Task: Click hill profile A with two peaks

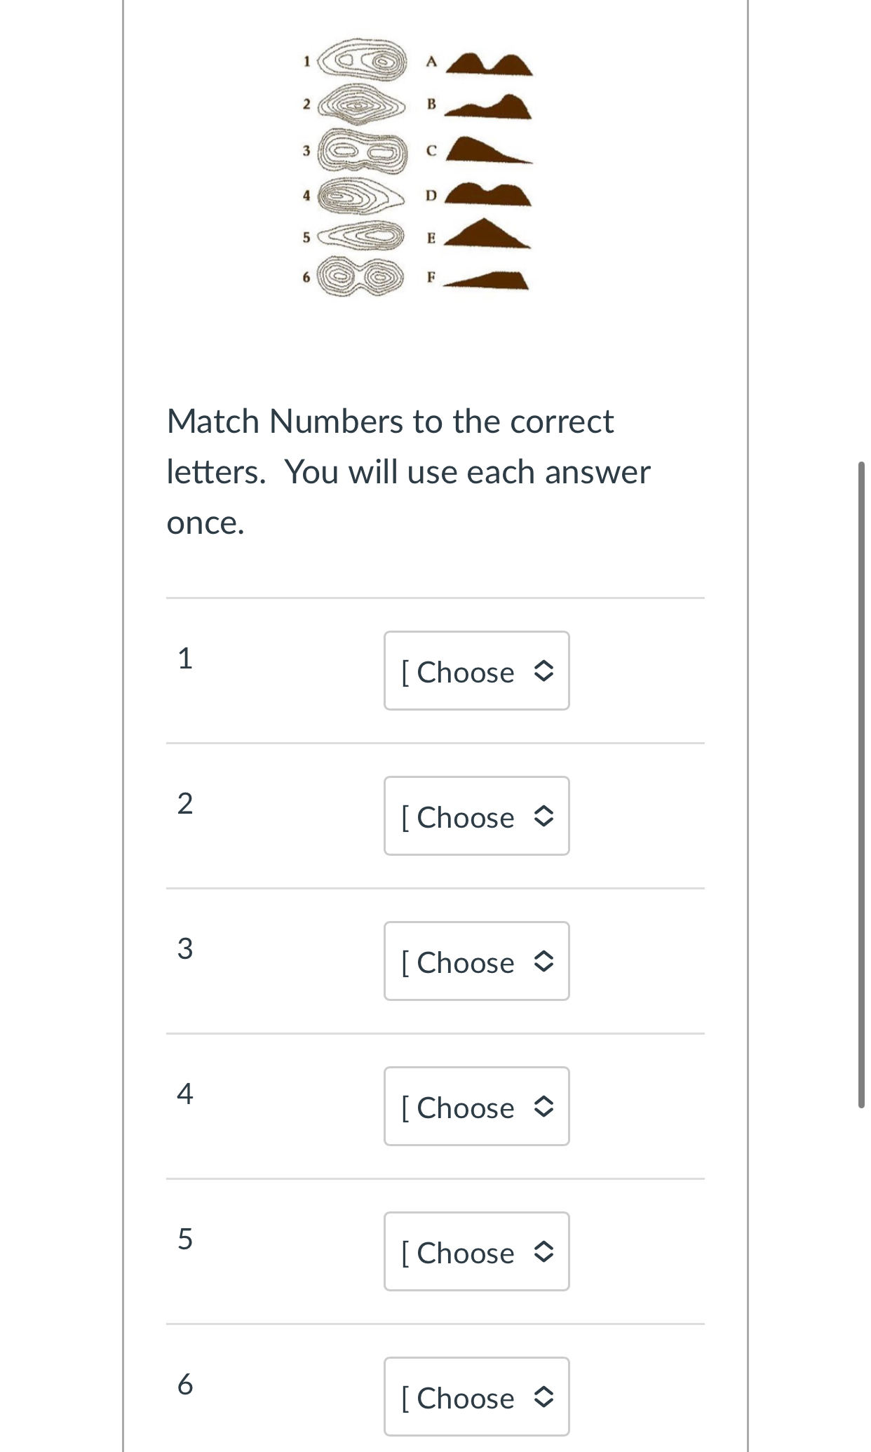Action: click(489, 64)
